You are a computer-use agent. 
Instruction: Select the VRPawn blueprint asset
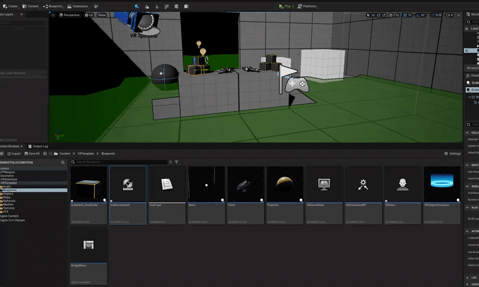coord(403,195)
